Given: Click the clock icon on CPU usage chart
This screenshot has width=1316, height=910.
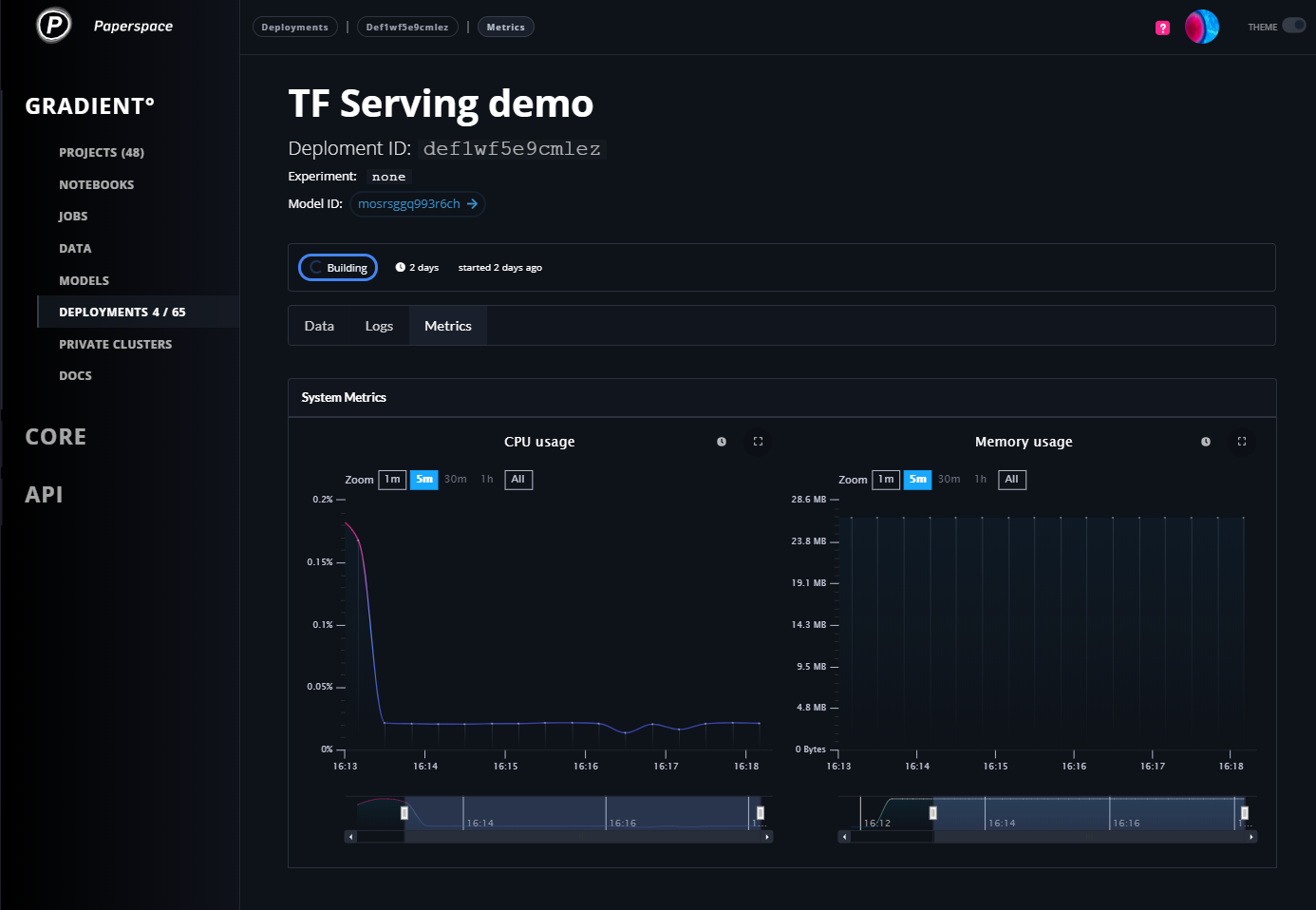Looking at the screenshot, I should coord(722,442).
